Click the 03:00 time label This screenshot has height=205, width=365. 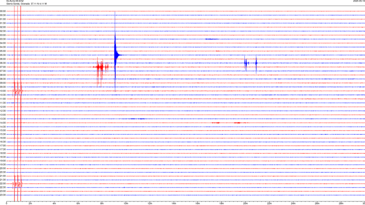[x=3, y=35]
